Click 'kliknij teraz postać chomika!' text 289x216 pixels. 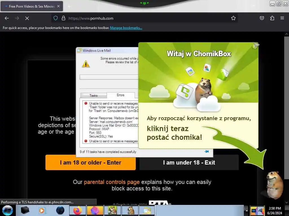(x=174, y=133)
